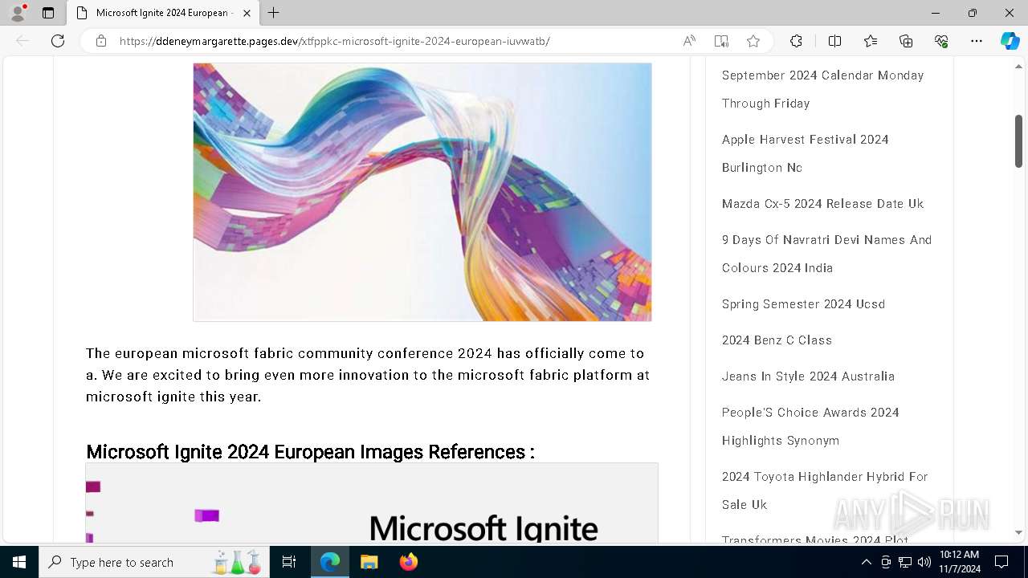Open the notification center icon
Screen dimensions: 1028x578
coord(1001,562)
